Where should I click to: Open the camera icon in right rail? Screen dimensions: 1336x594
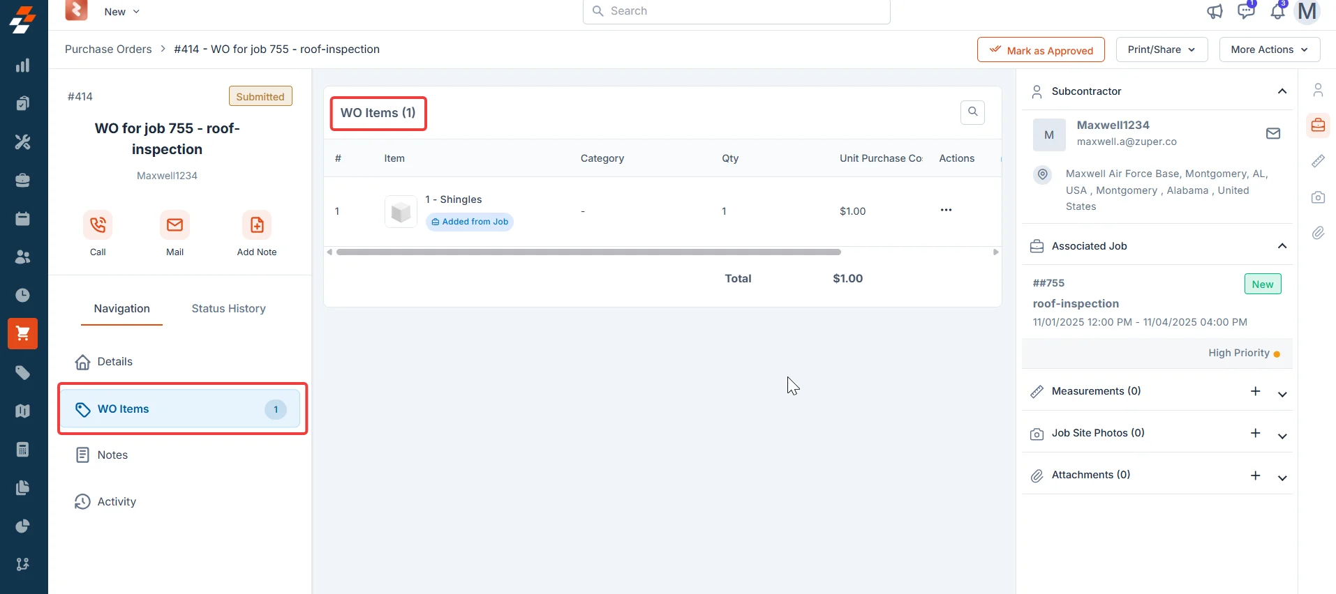coord(1318,197)
